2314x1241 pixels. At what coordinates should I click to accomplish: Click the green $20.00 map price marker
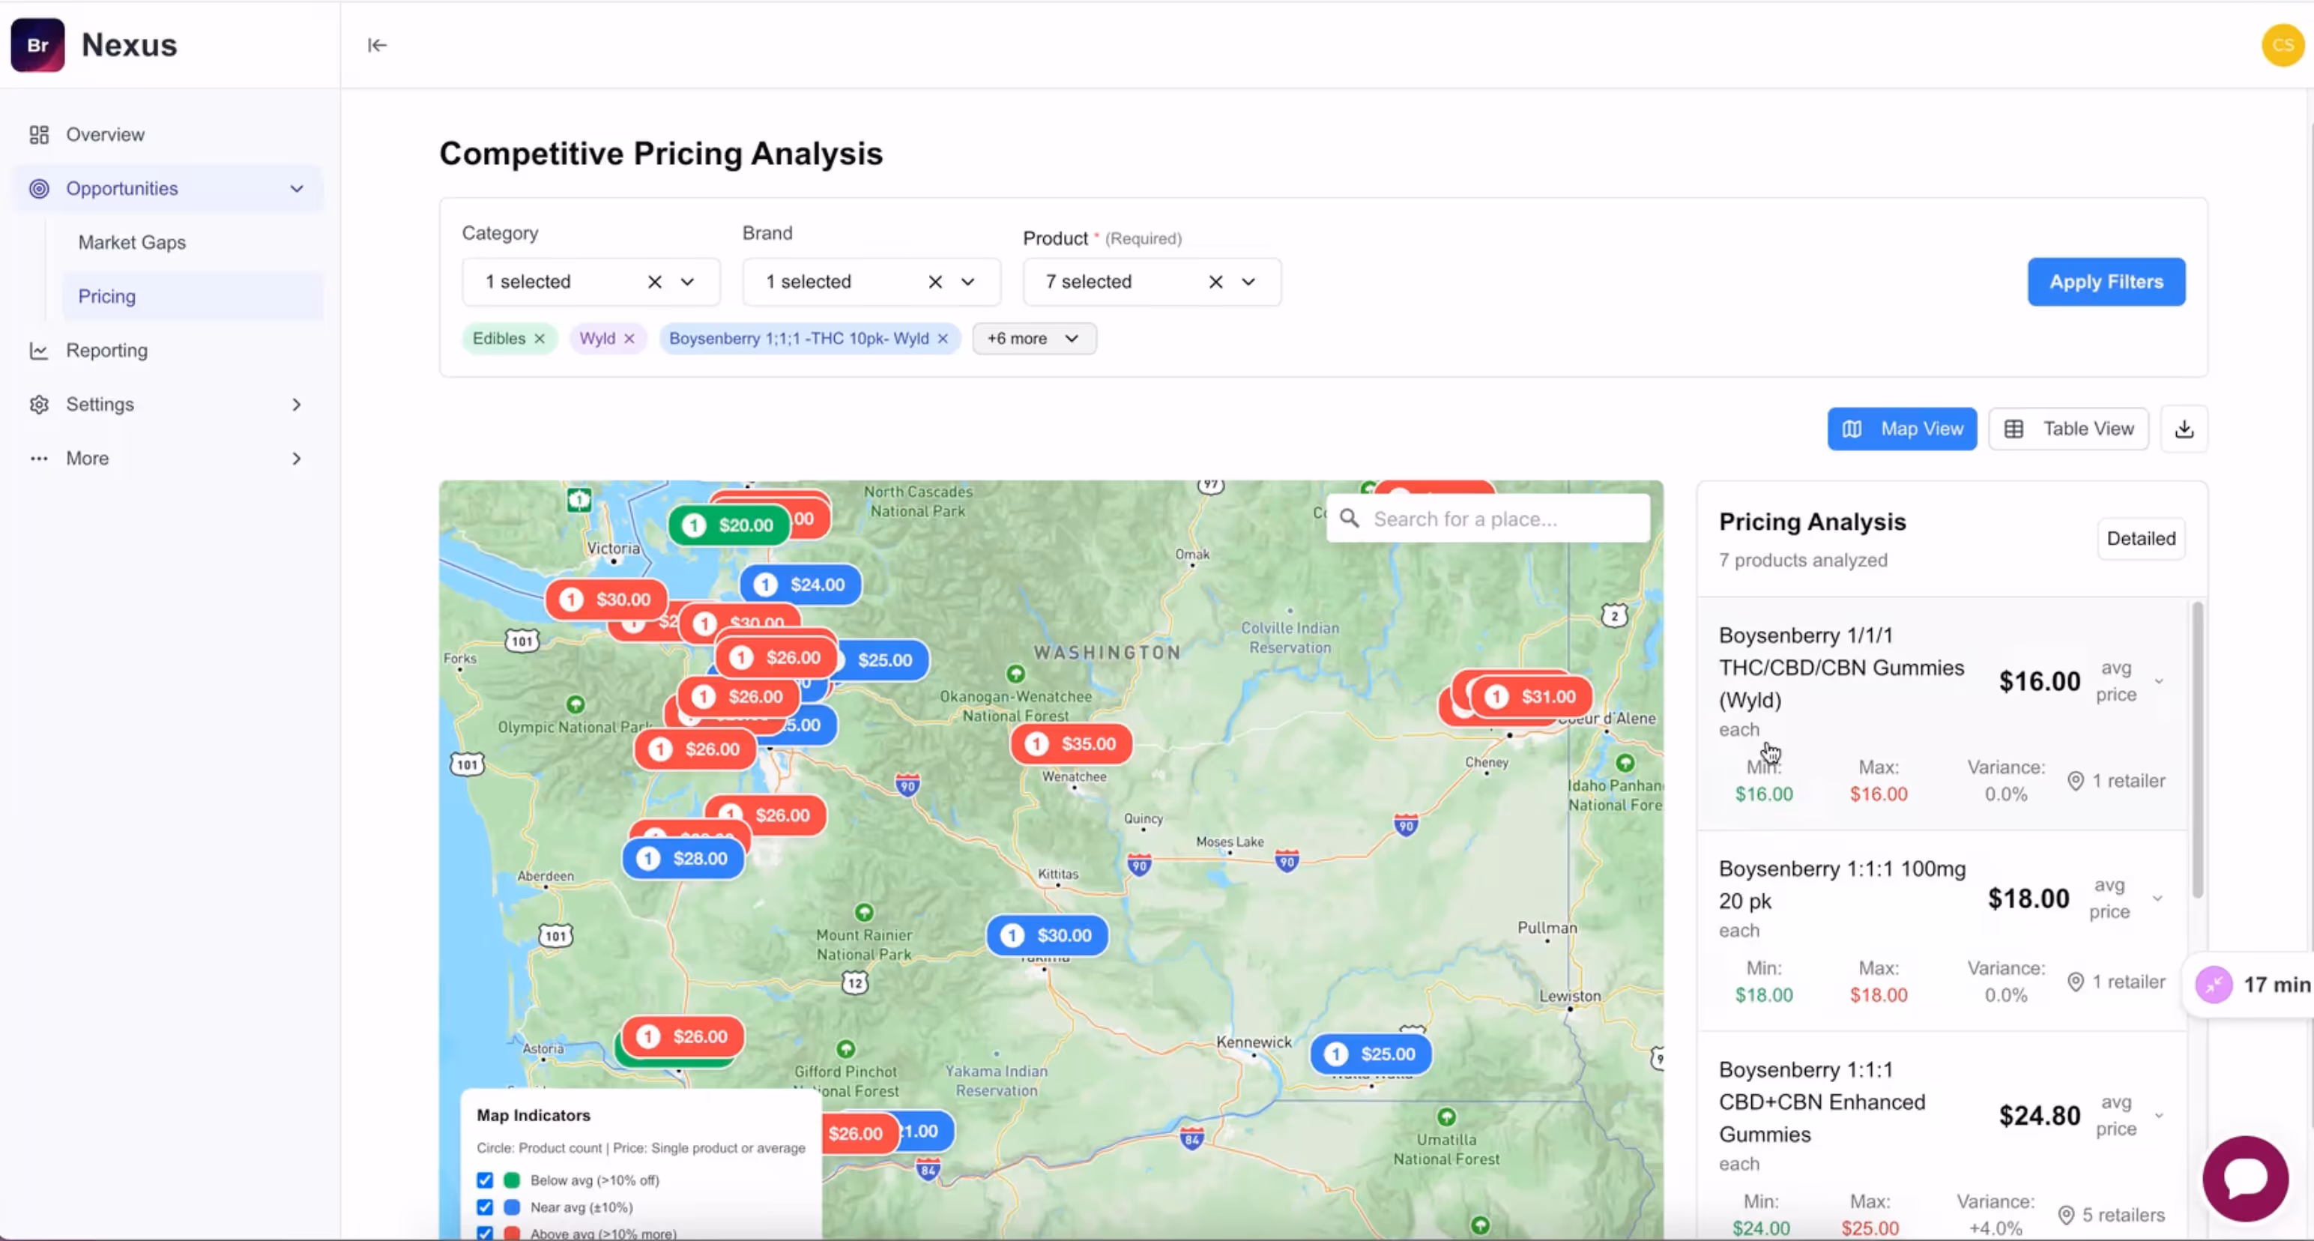728,525
